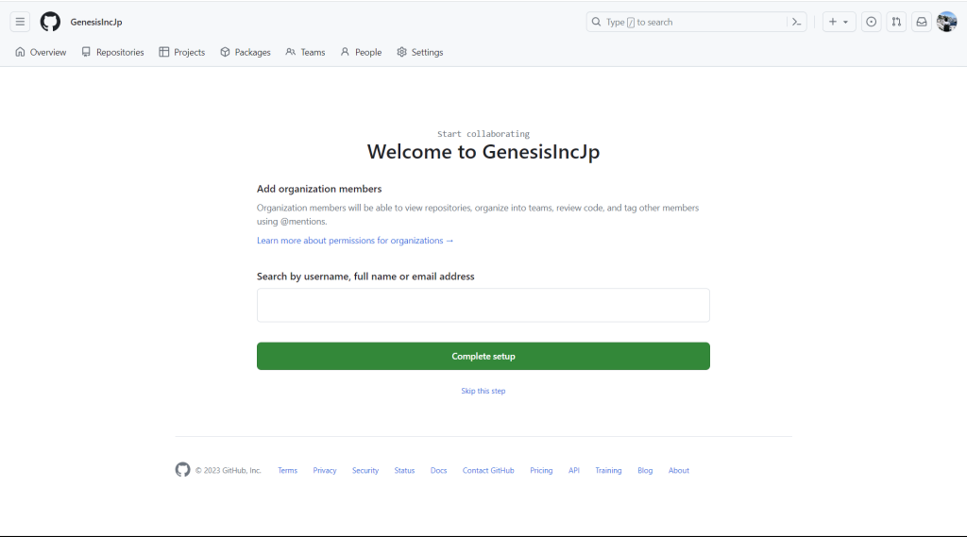This screenshot has height=537, width=967.
Task: Expand the Create new plus dropdown
Action: coord(839,22)
